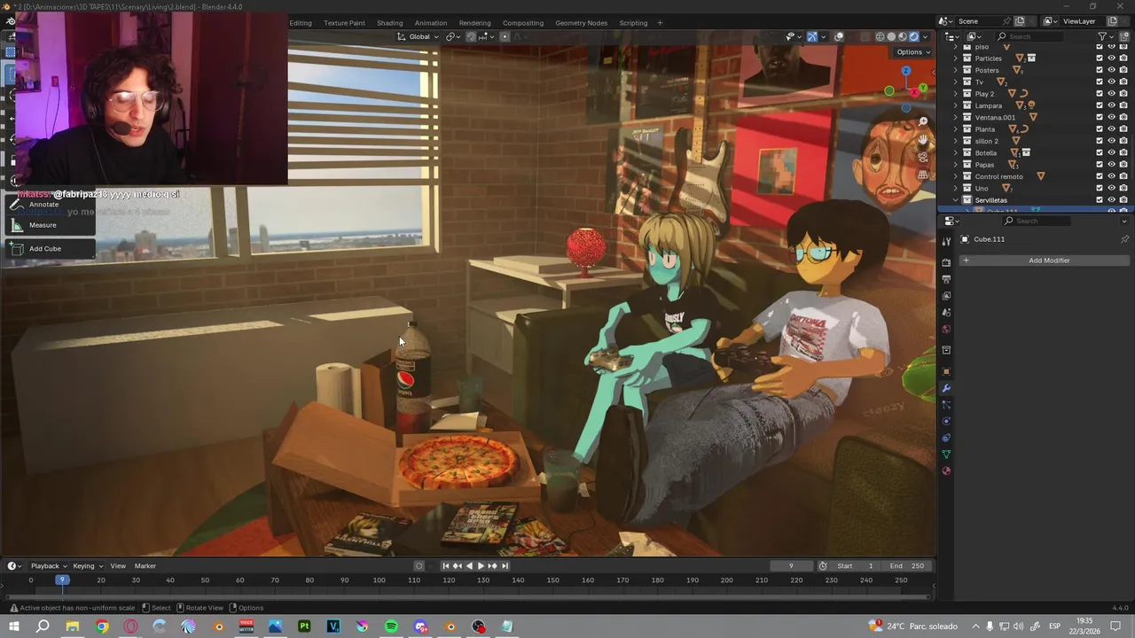Viewport: 1135px width, 638px height.
Task: Click the viewport pan hand gizmo
Action: [923, 140]
